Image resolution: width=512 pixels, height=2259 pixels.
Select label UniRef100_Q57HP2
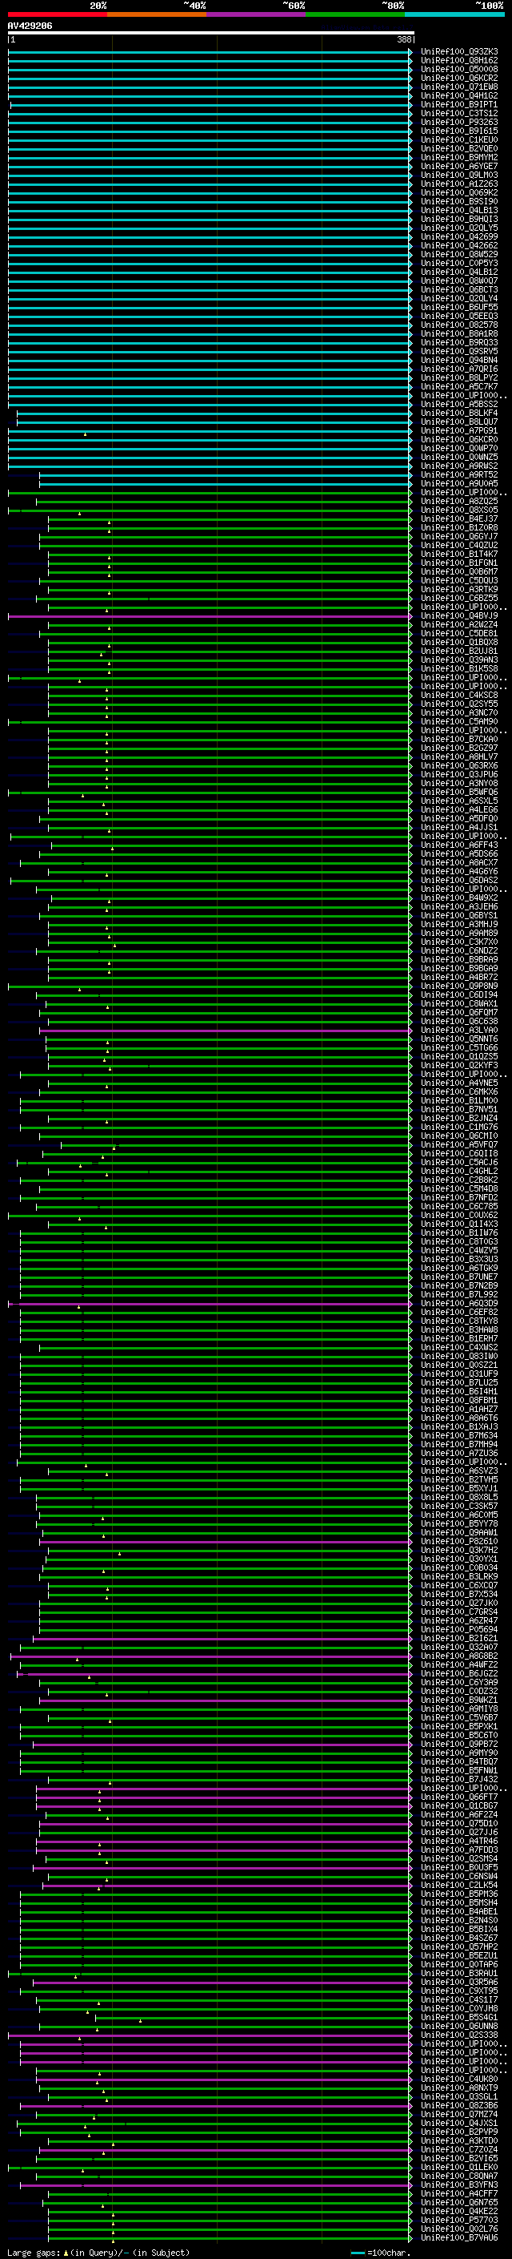[459, 1948]
